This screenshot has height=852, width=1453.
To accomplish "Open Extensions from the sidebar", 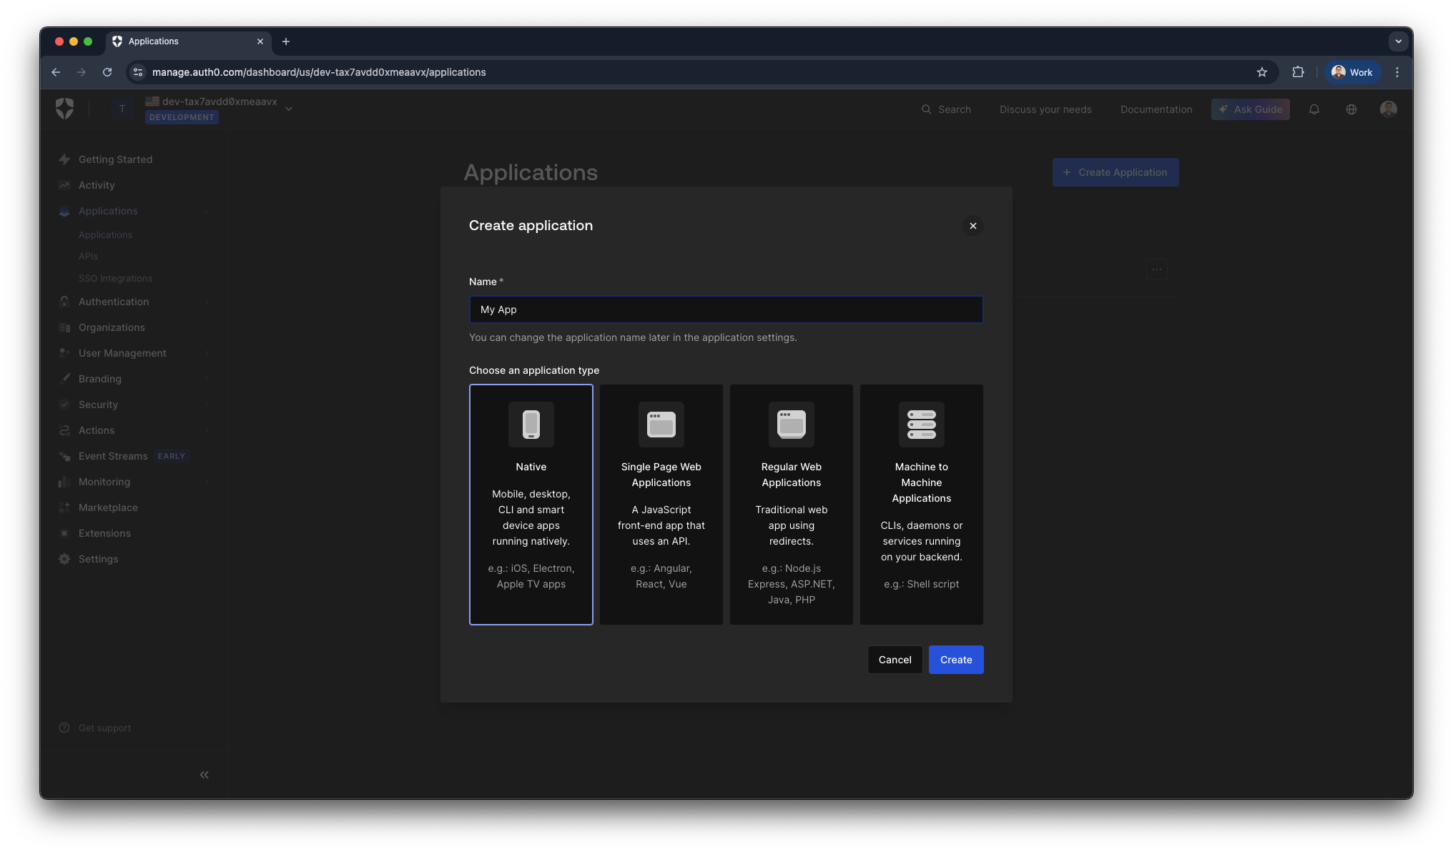I will click(104, 533).
